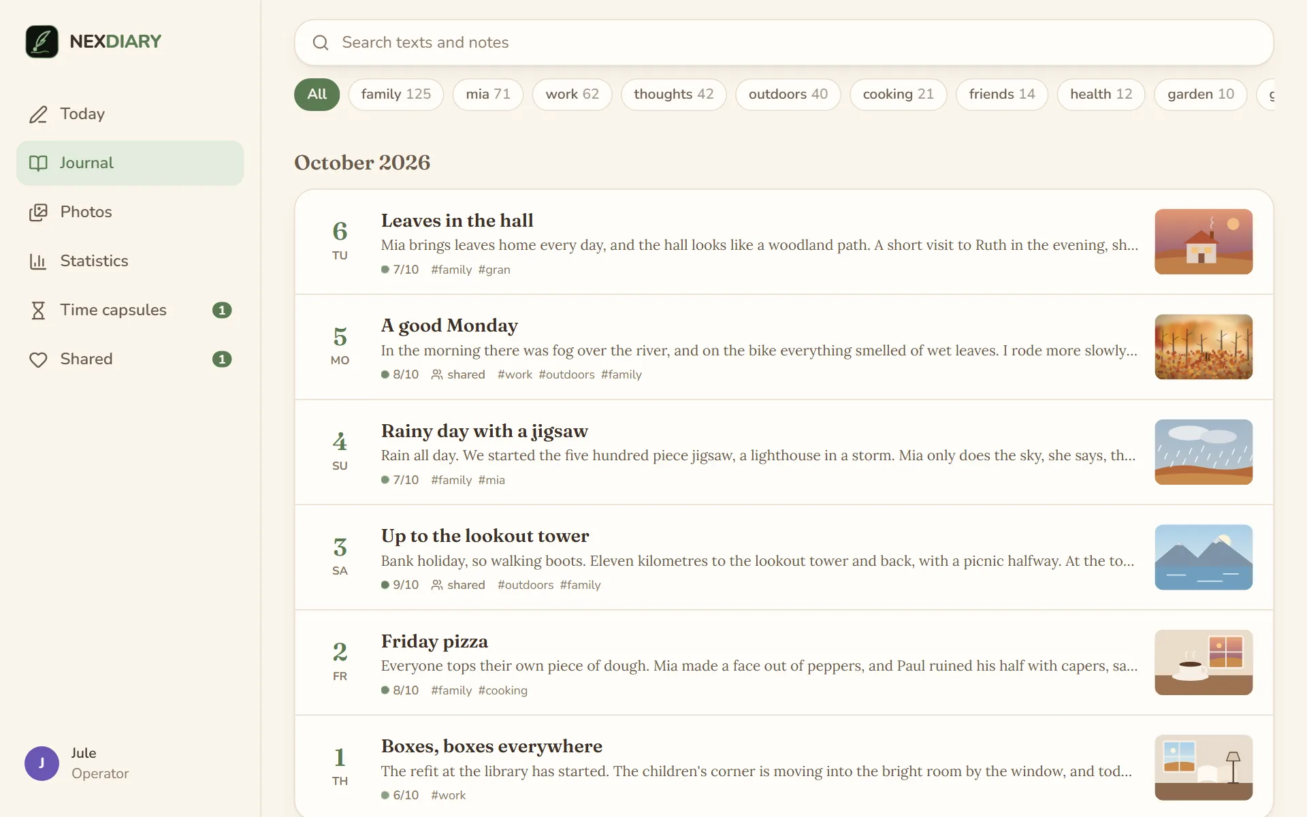Click the October 2026 heading
This screenshot has width=1307, height=817.
coord(362,163)
